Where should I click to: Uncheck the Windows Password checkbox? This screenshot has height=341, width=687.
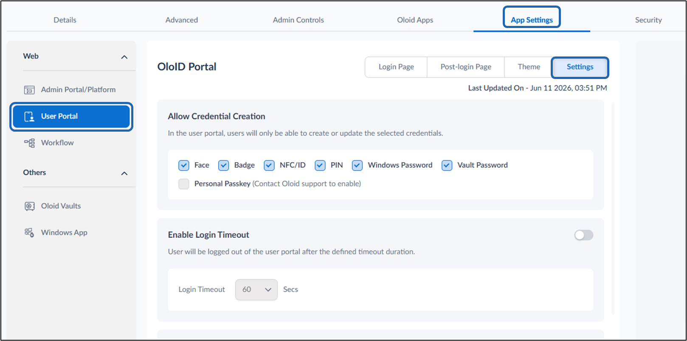point(358,165)
